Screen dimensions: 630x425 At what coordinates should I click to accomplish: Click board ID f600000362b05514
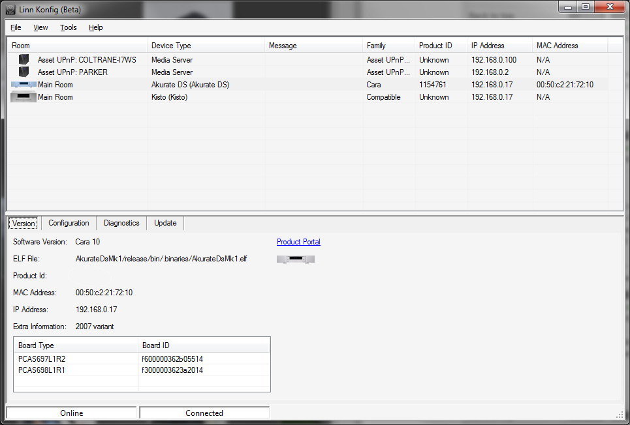click(172, 359)
